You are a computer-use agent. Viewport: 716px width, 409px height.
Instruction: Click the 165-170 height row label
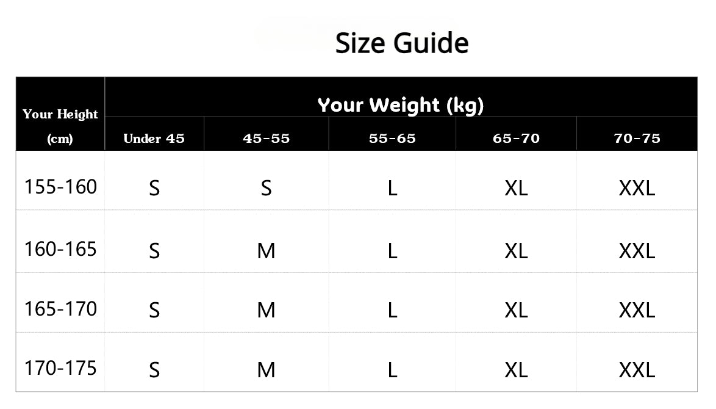click(60, 309)
